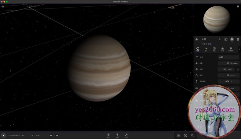Close the Jupiter properties panel
The height and width of the screenshot is (139, 241).
(238, 39)
